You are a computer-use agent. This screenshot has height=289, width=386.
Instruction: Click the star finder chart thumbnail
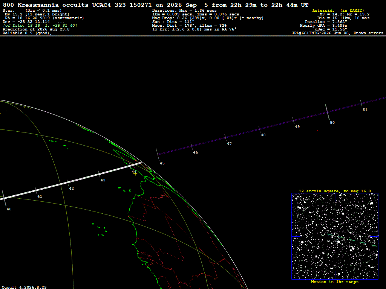(x=335, y=236)
